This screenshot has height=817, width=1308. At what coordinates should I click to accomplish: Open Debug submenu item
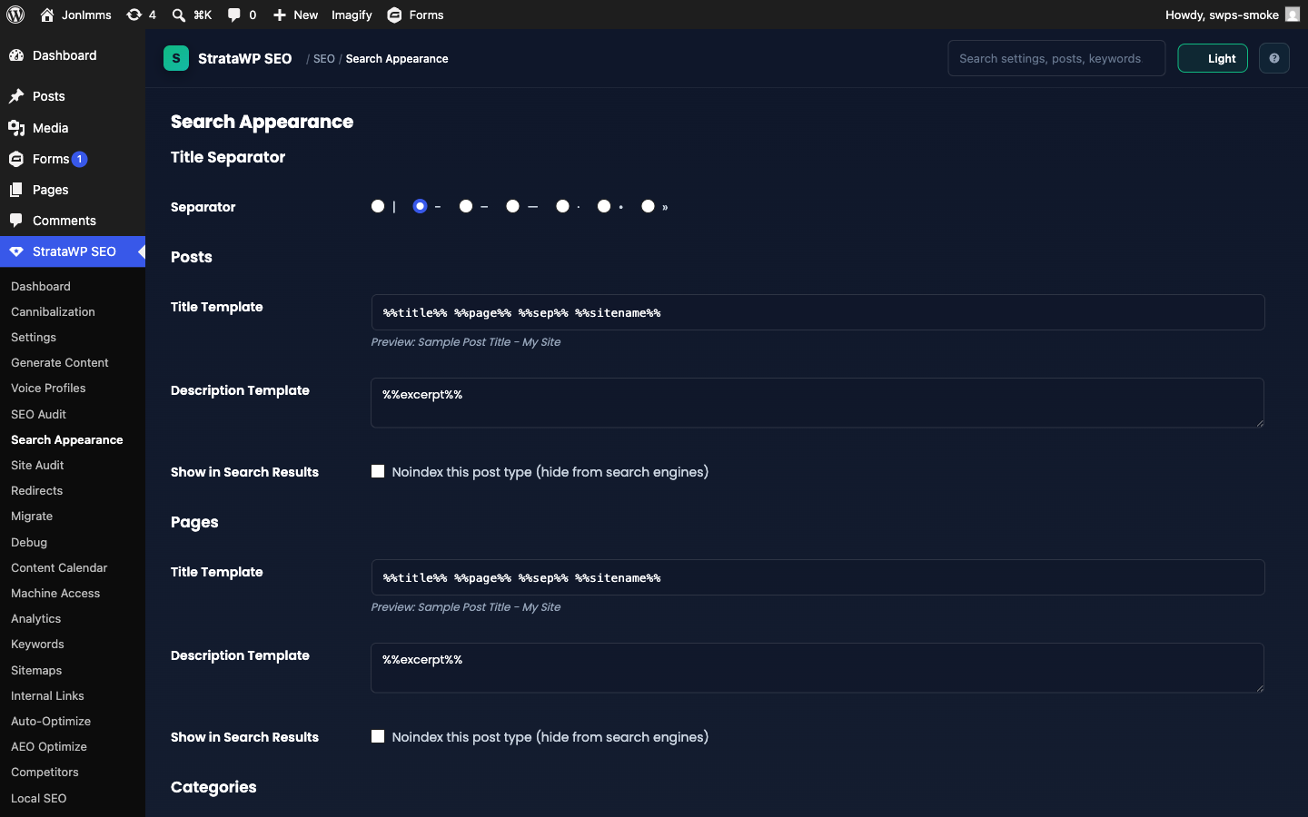[x=29, y=542]
